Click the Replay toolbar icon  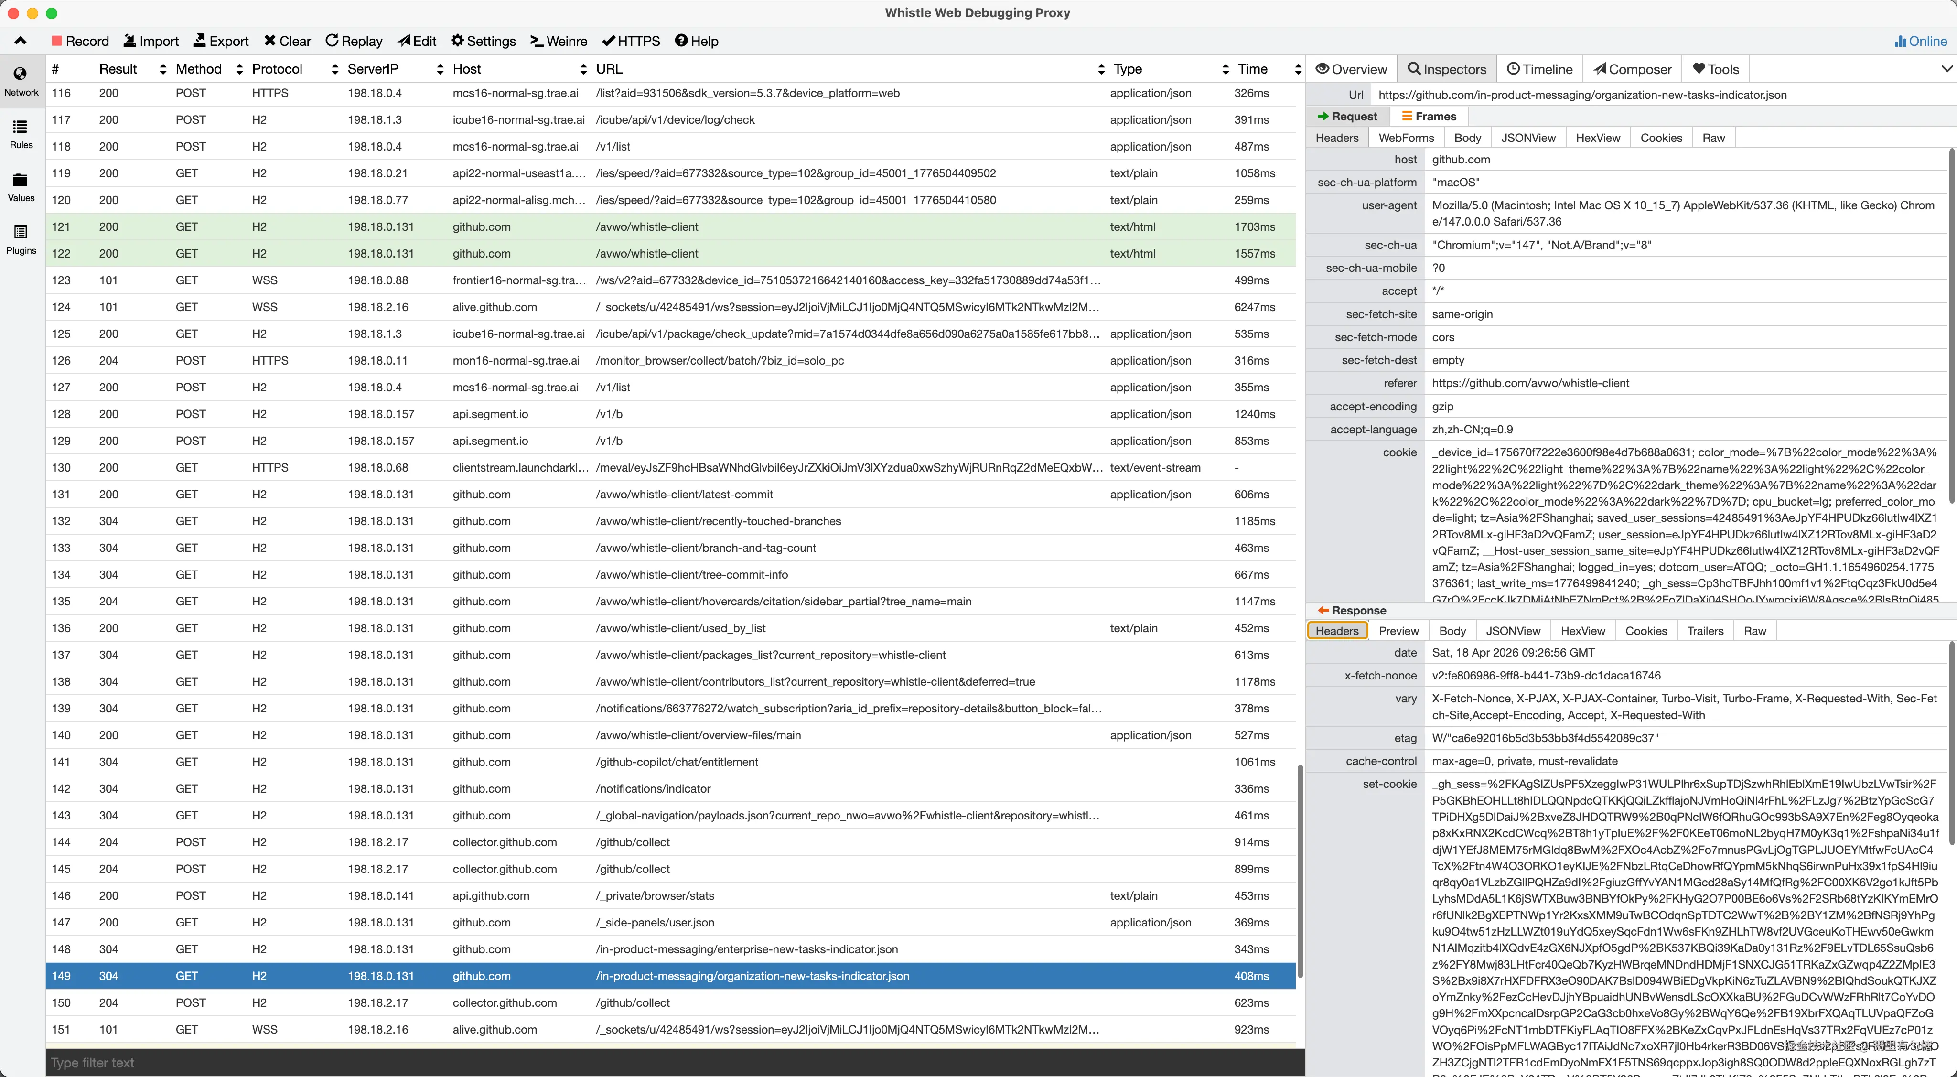(332, 41)
